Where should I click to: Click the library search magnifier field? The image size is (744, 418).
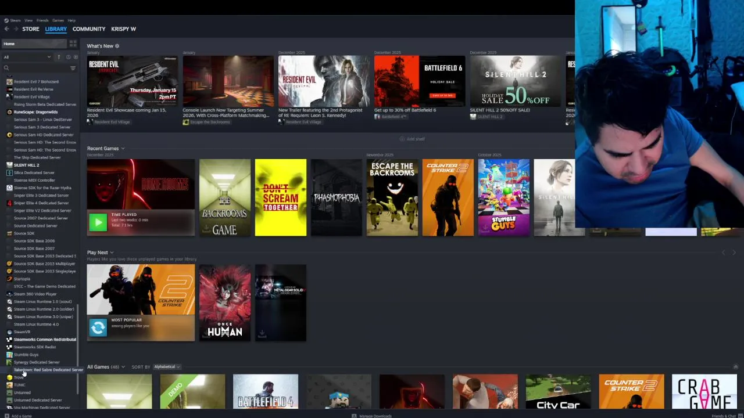click(x=35, y=68)
